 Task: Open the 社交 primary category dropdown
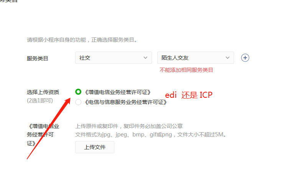pyautogui.click(x=114, y=58)
